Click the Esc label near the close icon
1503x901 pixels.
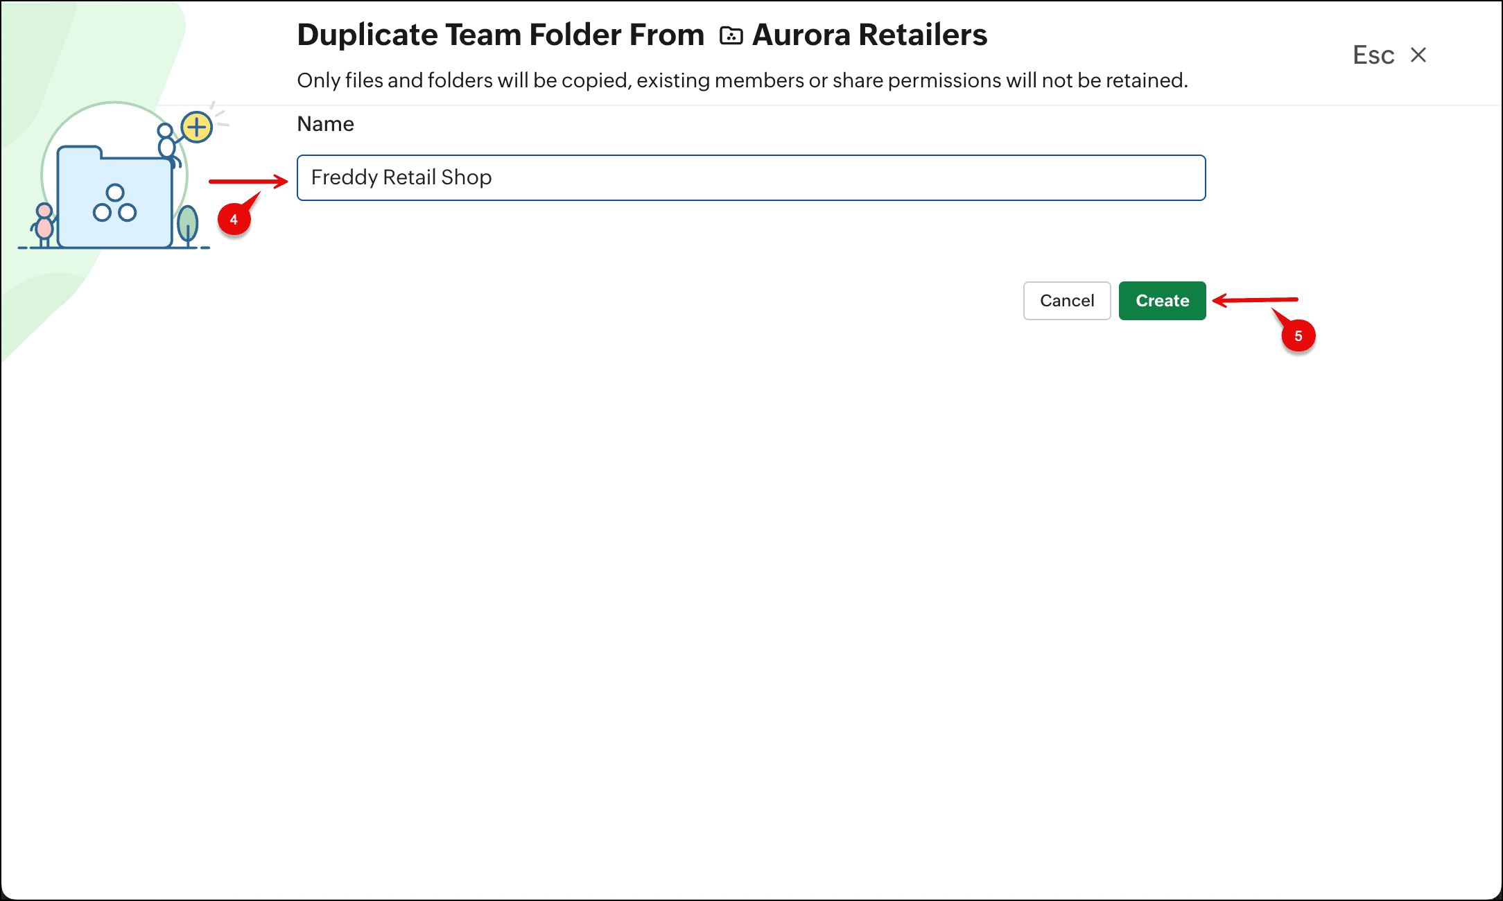[x=1373, y=55]
